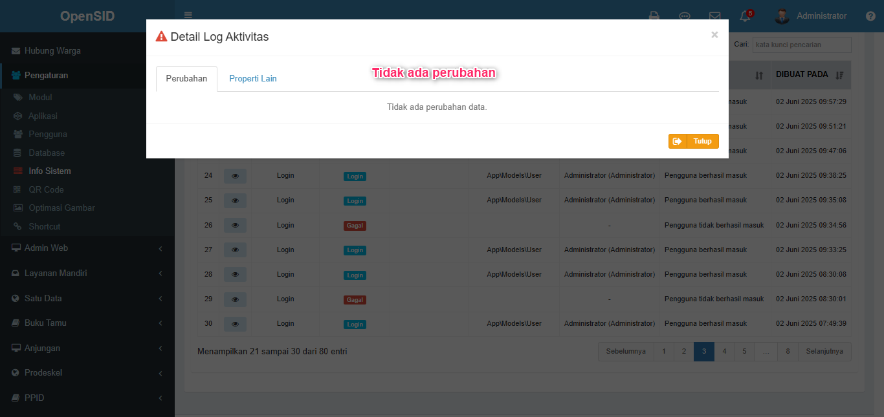Click the help question mark icon
Image resolution: width=884 pixels, height=417 pixels.
coord(870,16)
